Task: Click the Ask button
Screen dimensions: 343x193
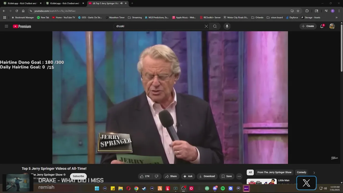Action: 188,176
